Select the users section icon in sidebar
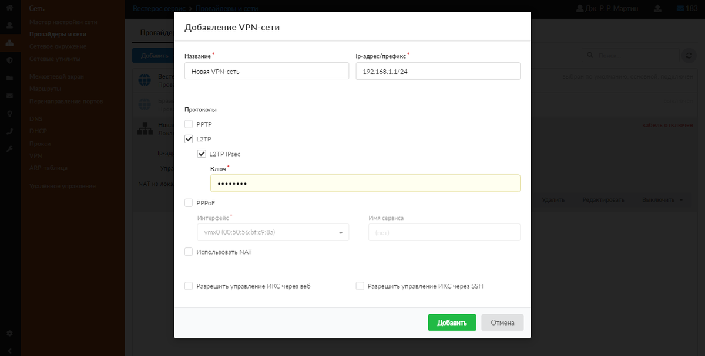705x356 pixels. click(8, 25)
